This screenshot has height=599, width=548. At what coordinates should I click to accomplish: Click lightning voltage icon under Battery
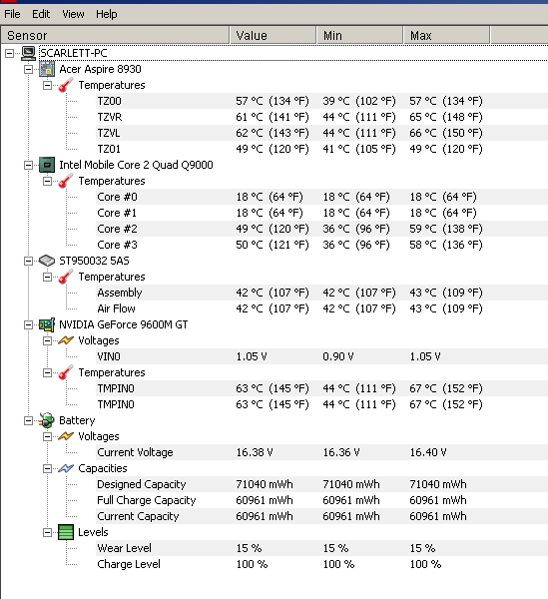click(x=66, y=436)
